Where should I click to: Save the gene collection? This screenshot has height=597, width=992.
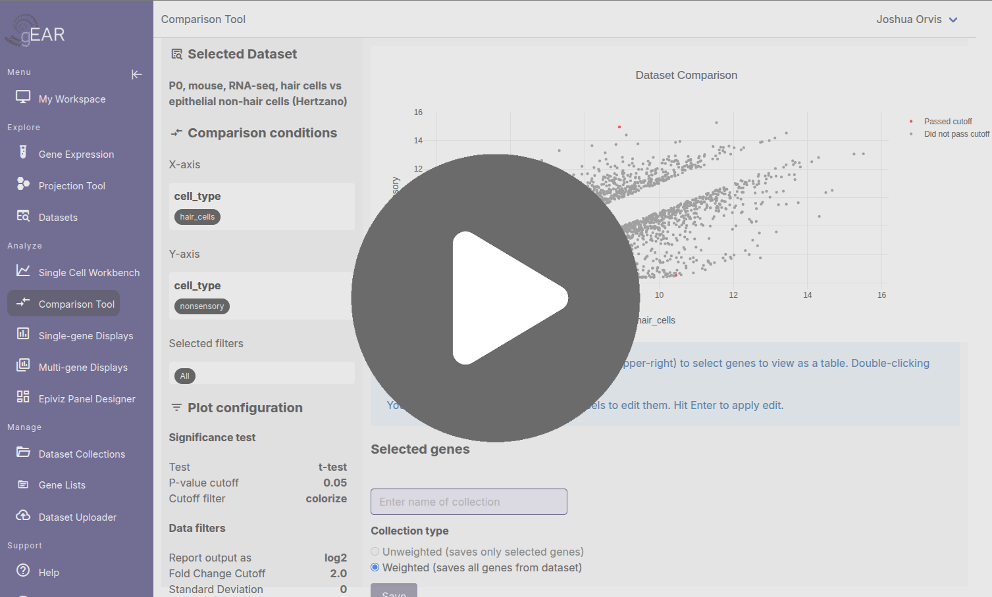[394, 591]
